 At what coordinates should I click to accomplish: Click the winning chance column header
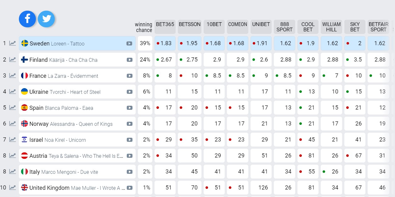point(144,27)
